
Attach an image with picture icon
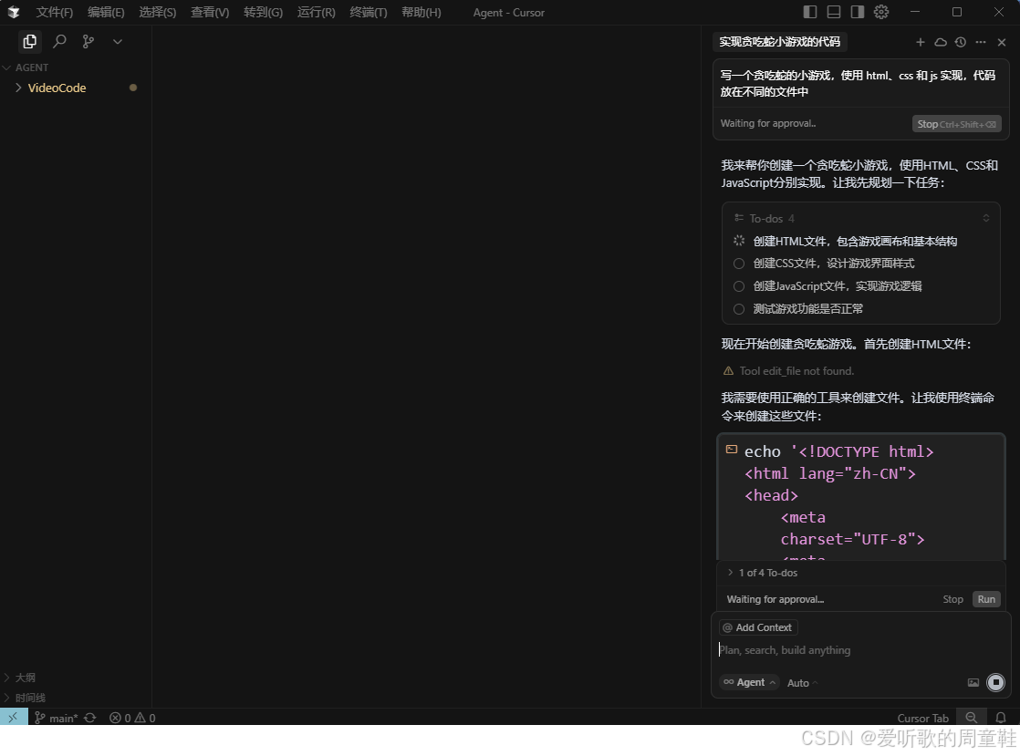[973, 682]
